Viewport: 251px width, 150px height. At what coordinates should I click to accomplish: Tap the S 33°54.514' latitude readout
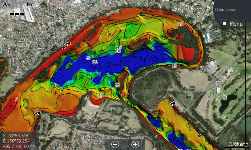16,136
